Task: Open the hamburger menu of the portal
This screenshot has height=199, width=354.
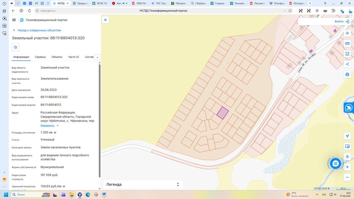Action: pos(14,20)
